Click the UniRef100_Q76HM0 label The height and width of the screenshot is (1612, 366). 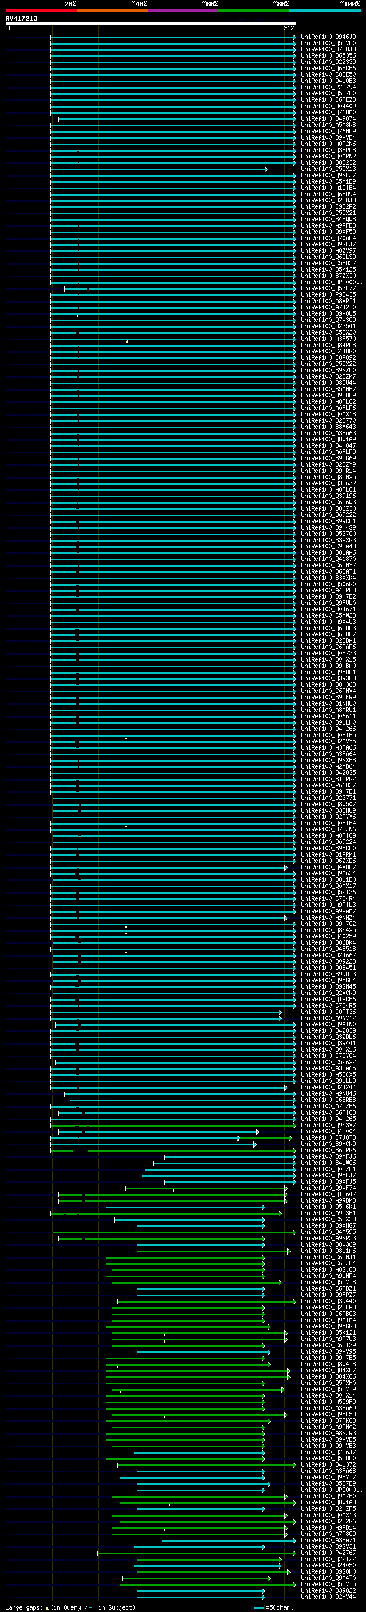[328, 112]
